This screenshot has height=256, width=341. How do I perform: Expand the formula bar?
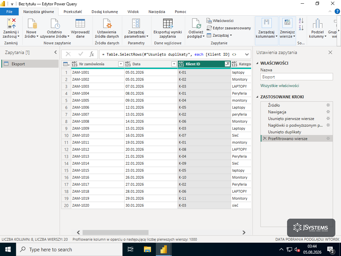click(x=247, y=54)
